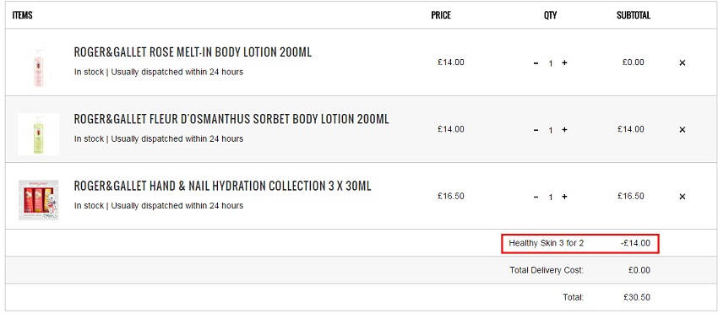The image size is (718, 314).
Task: Increase quantity of Fleur D'Osmanthus Sorbet Lotion
Action: (x=564, y=129)
